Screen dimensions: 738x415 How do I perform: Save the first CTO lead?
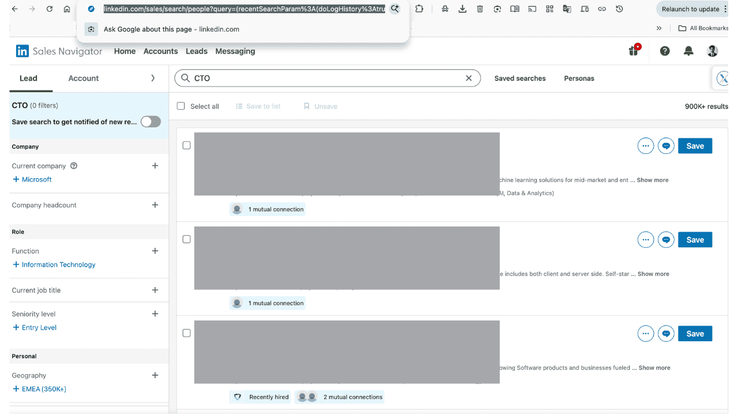click(695, 146)
